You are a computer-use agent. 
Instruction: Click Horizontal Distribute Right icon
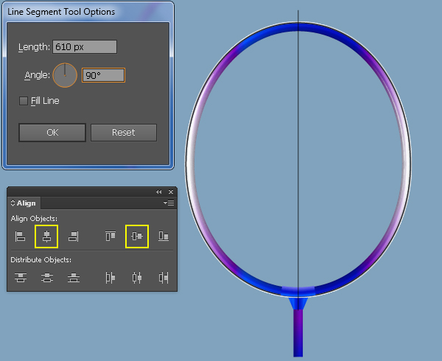pyautogui.click(x=164, y=278)
